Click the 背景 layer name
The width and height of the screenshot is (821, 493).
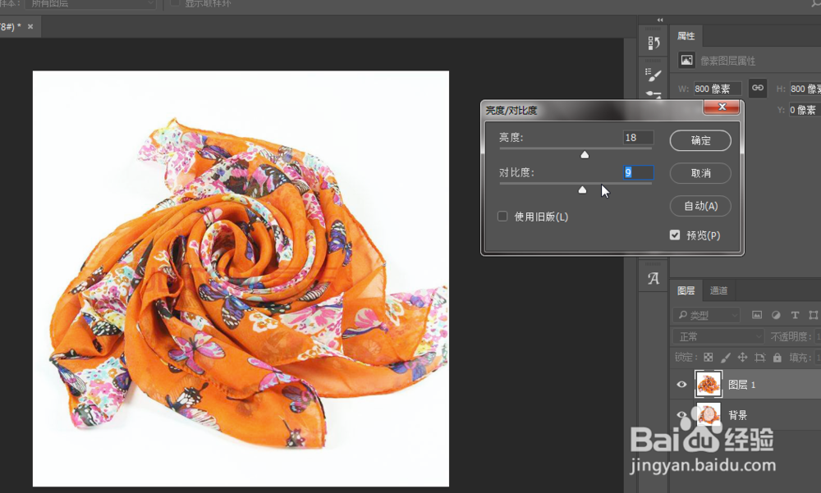tap(738, 415)
